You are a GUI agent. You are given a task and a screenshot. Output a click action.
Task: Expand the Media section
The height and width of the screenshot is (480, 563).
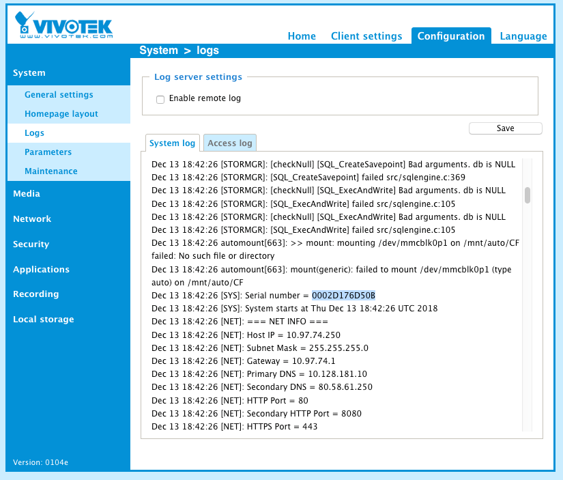pyautogui.click(x=26, y=194)
